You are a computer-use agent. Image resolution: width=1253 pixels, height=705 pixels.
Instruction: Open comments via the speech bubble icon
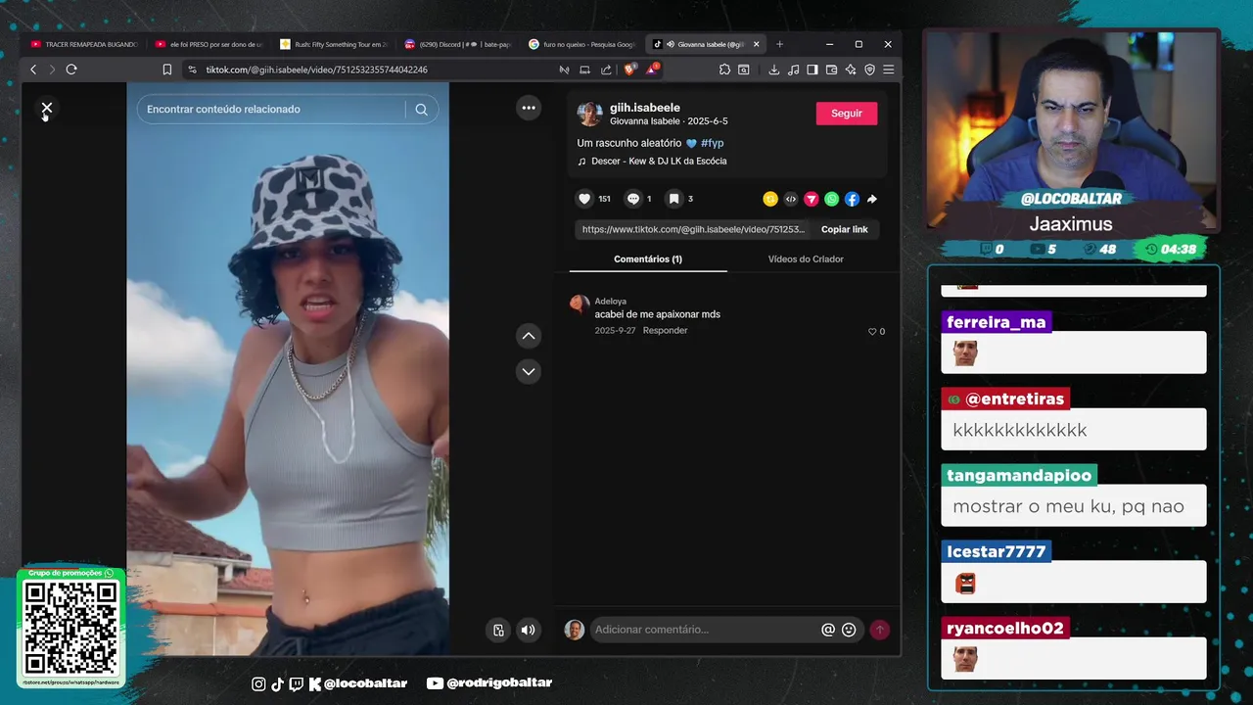pos(633,199)
